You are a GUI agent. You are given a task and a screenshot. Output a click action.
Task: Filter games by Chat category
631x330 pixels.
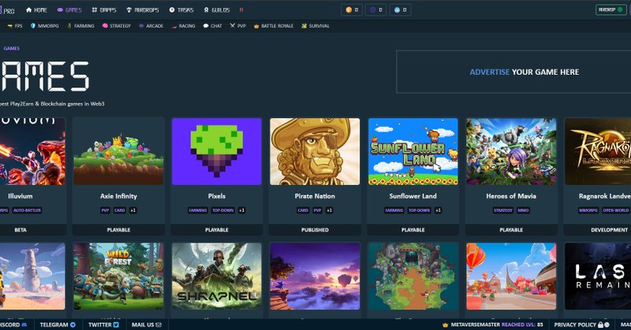pos(212,26)
